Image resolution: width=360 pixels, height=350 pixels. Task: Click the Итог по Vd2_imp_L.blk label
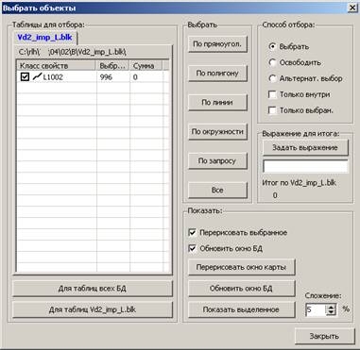[300, 183]
